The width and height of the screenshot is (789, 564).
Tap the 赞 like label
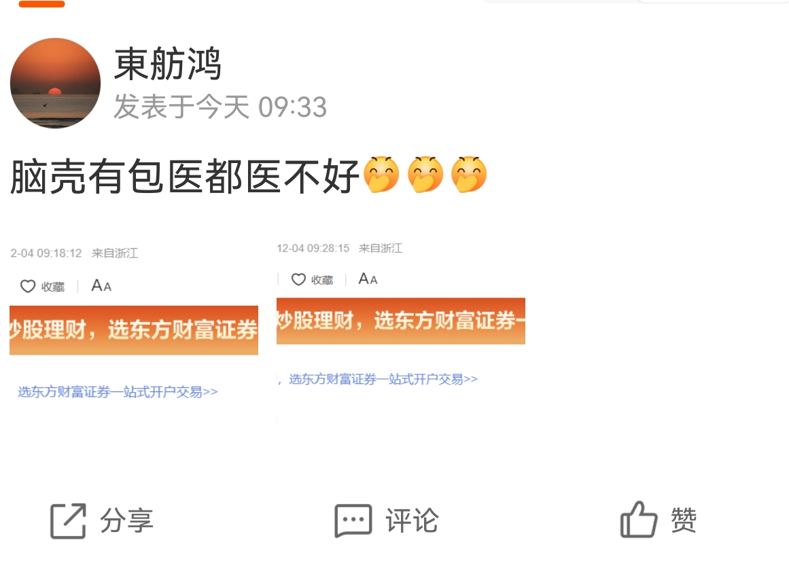point(684,521)
